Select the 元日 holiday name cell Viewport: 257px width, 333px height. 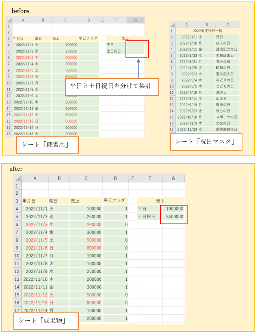227,37
